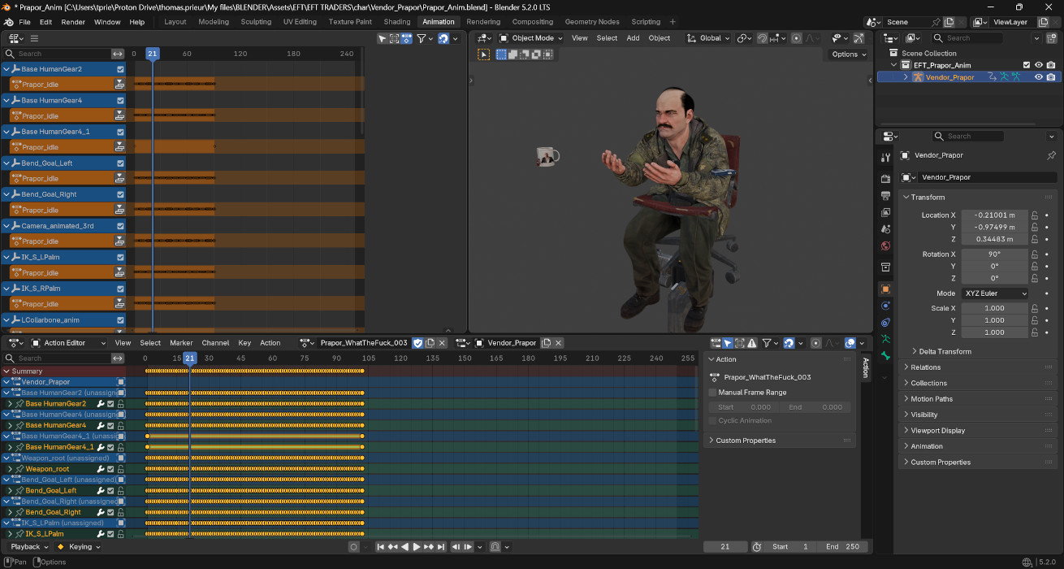Screen dimensions: 1064x569
Task: Open the Marker menu in Action Editor
Action: [181, 343]
